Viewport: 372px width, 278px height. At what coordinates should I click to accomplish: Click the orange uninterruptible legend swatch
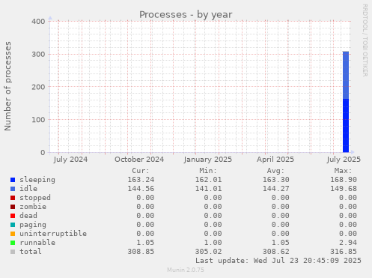coord(13,234)
